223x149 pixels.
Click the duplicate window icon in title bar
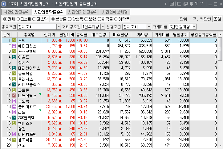point(185,4)
